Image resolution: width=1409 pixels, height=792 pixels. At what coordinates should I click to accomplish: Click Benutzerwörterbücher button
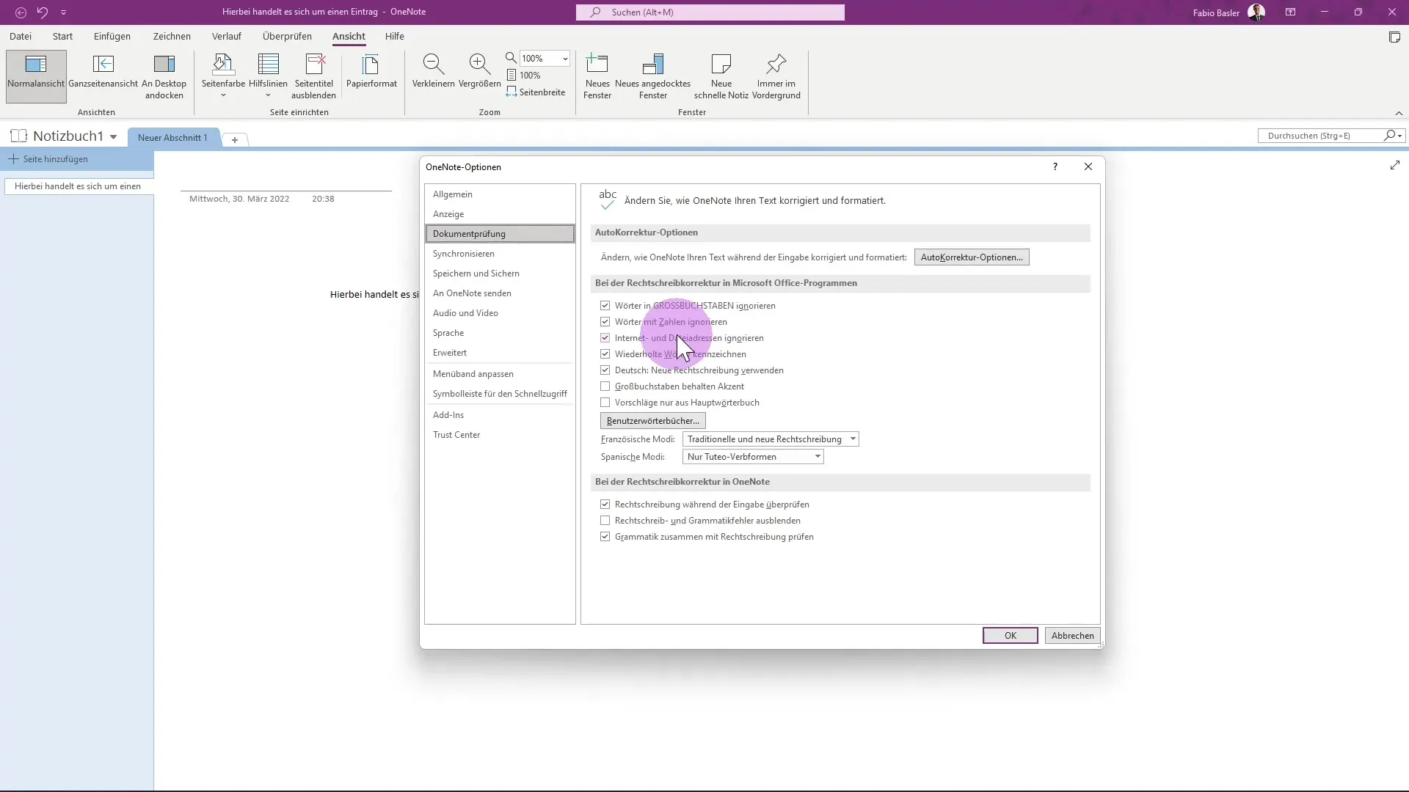tap(653, 421)
